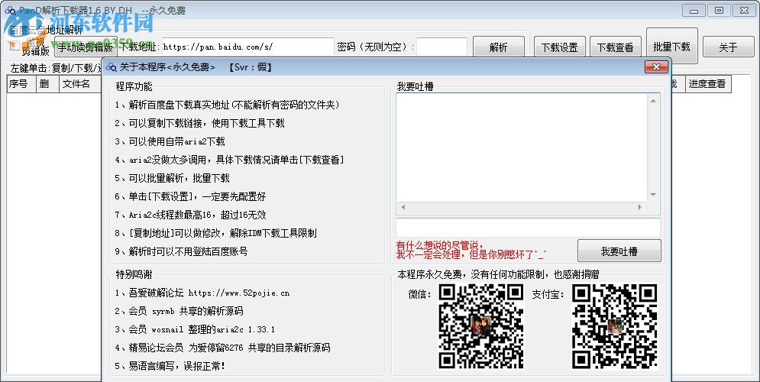
Task: Close the PanD main window
Action: click(744, 10)
